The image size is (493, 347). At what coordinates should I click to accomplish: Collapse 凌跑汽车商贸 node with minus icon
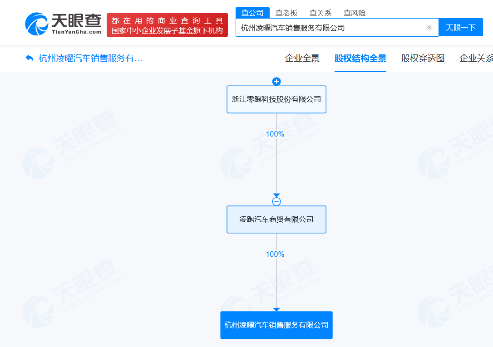[276, 201]
